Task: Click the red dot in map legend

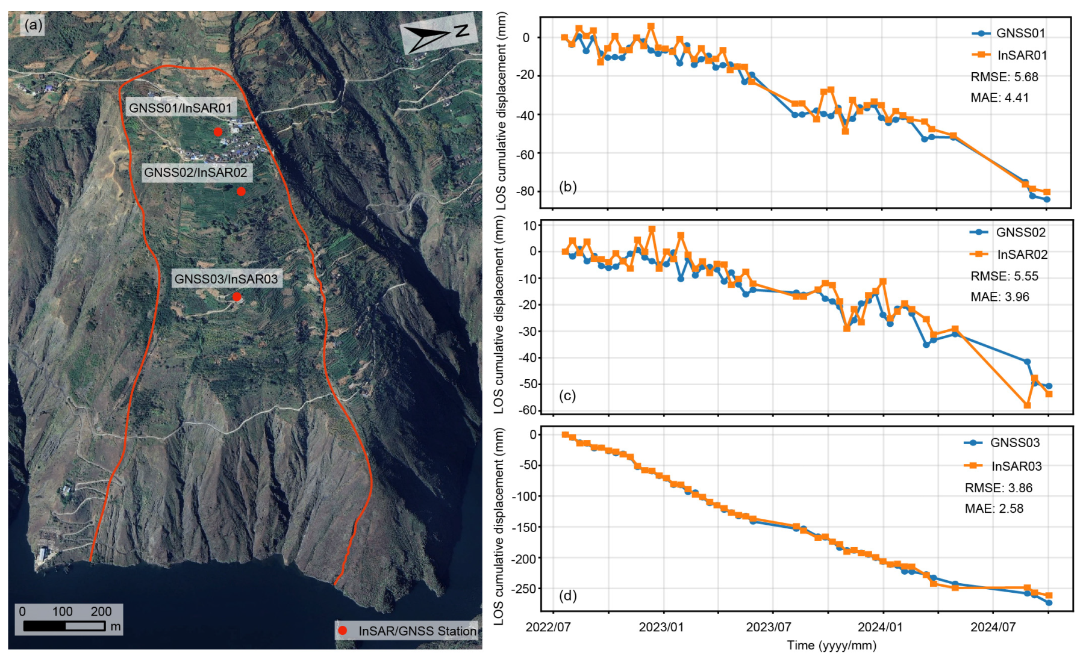Action: point(343,631)
